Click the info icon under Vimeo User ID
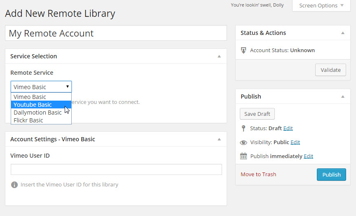 14,185
